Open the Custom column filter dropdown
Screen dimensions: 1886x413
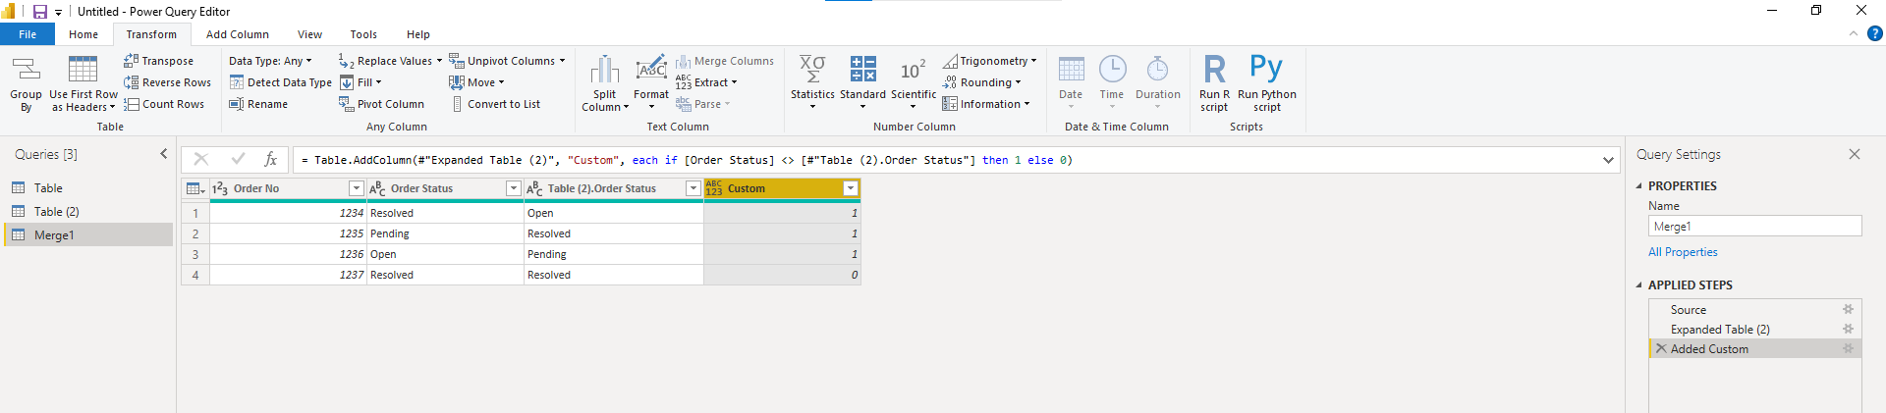tap(851, 188)
